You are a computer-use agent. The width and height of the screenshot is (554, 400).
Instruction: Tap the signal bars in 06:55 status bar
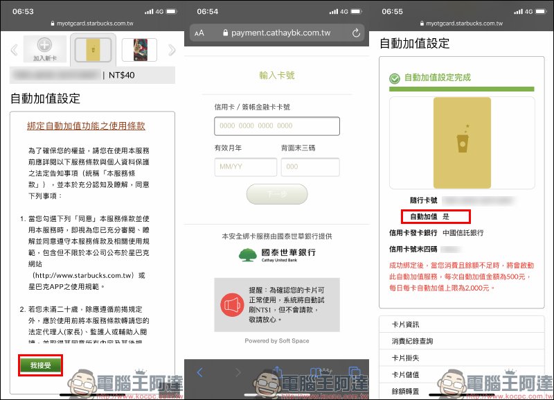click(518, 11)
